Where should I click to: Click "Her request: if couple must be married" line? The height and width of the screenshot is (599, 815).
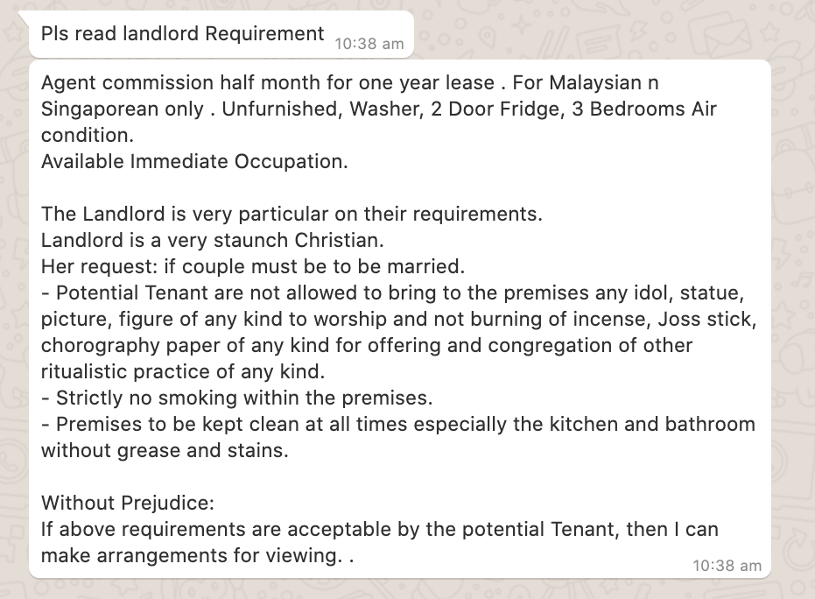pos(253,266)
